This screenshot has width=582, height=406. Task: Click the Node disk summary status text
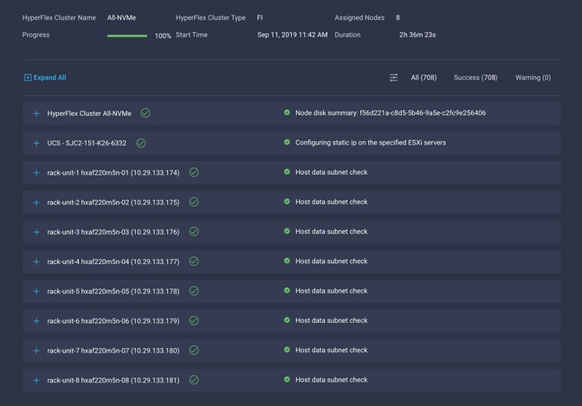[391, 113]
